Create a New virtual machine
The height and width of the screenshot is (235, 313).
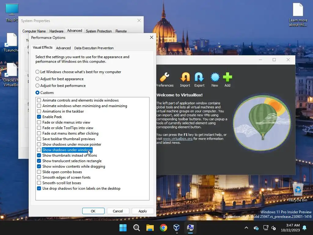point(215,80)
